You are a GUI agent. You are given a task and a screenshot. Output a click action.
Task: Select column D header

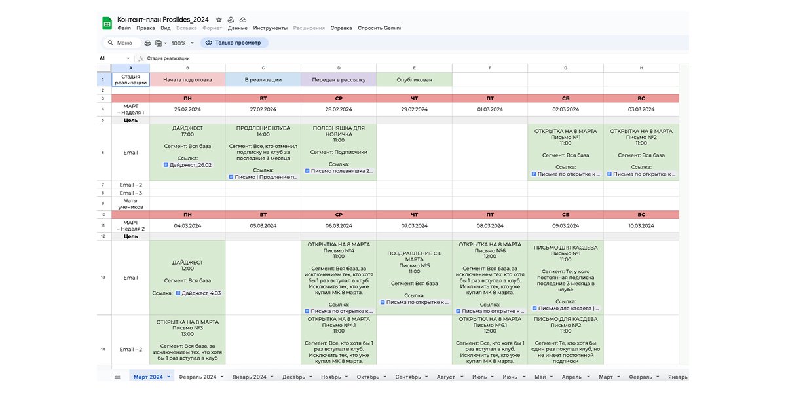coord(339,68)
